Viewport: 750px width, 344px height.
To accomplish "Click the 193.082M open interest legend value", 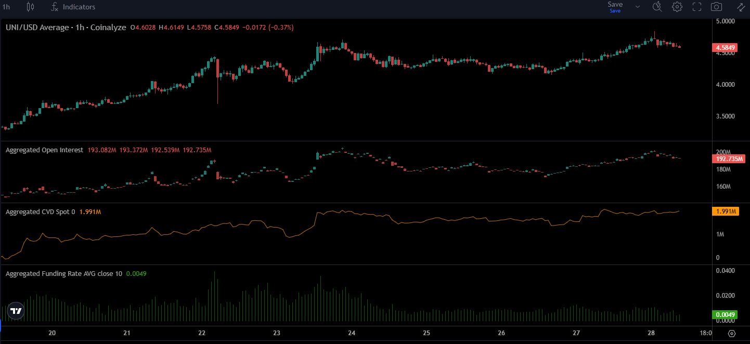I will tap(102, 150).
